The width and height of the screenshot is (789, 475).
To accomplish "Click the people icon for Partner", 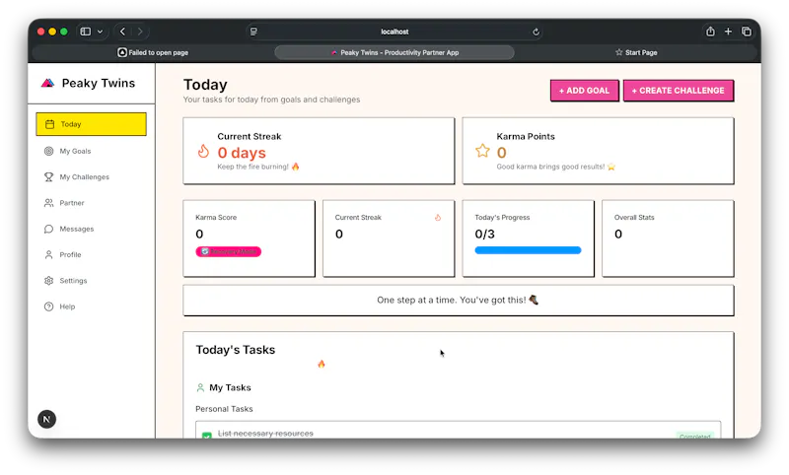I will click(x=48, y=203).
